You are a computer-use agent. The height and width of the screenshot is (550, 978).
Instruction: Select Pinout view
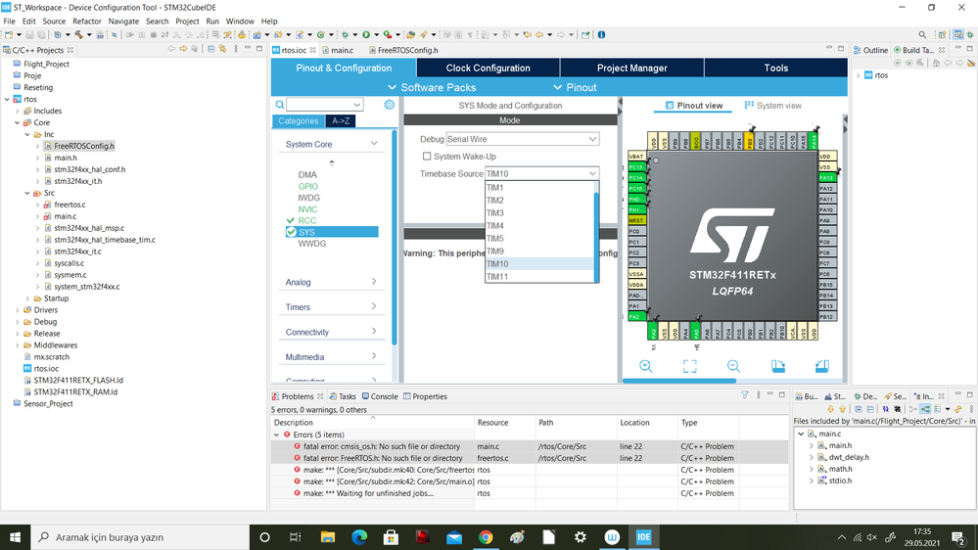pyautogui.click(x=693, y=106)
